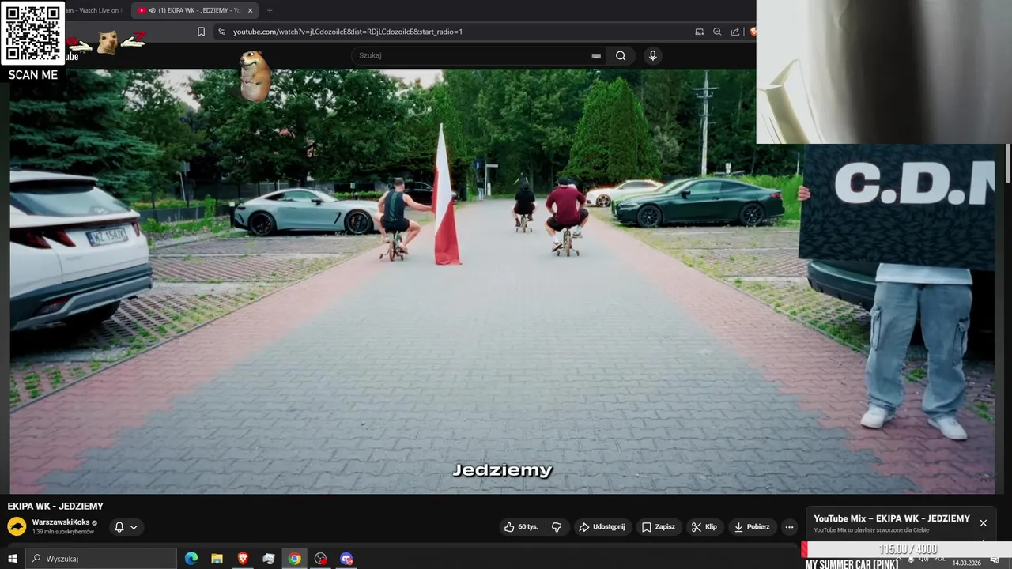Open more actions three-dot menu under the video
Image resolution: width=1012 pixels, height=569 pixels.
(789, 526)
